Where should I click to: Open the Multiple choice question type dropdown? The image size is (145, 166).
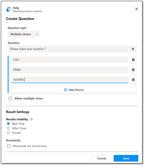pos(24,34)
